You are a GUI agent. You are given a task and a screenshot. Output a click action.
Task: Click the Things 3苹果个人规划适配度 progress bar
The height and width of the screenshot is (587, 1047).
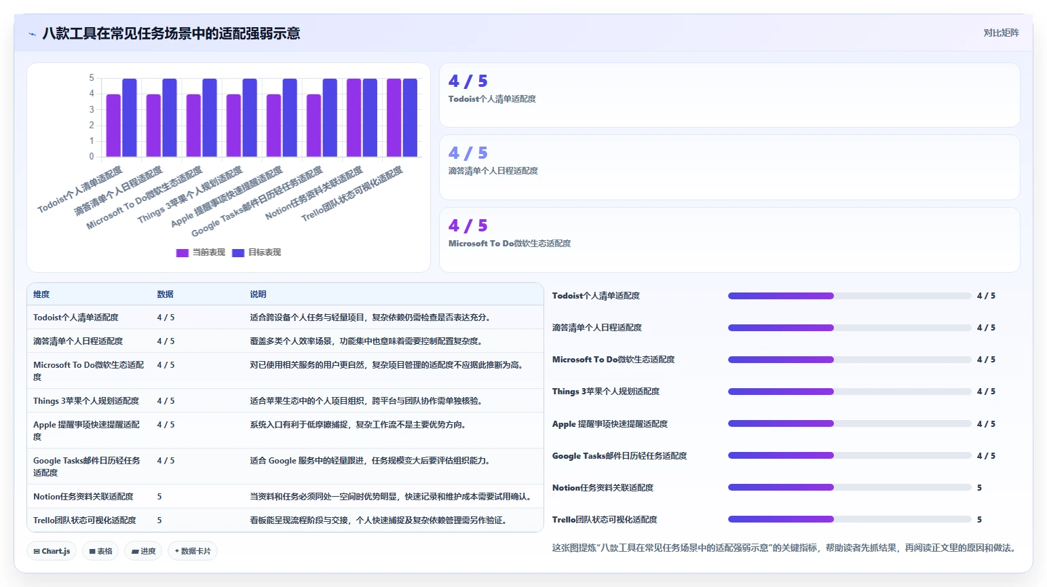[850, 392]
